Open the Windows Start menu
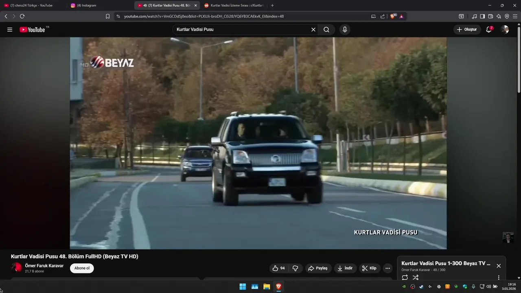 point(243,286)
